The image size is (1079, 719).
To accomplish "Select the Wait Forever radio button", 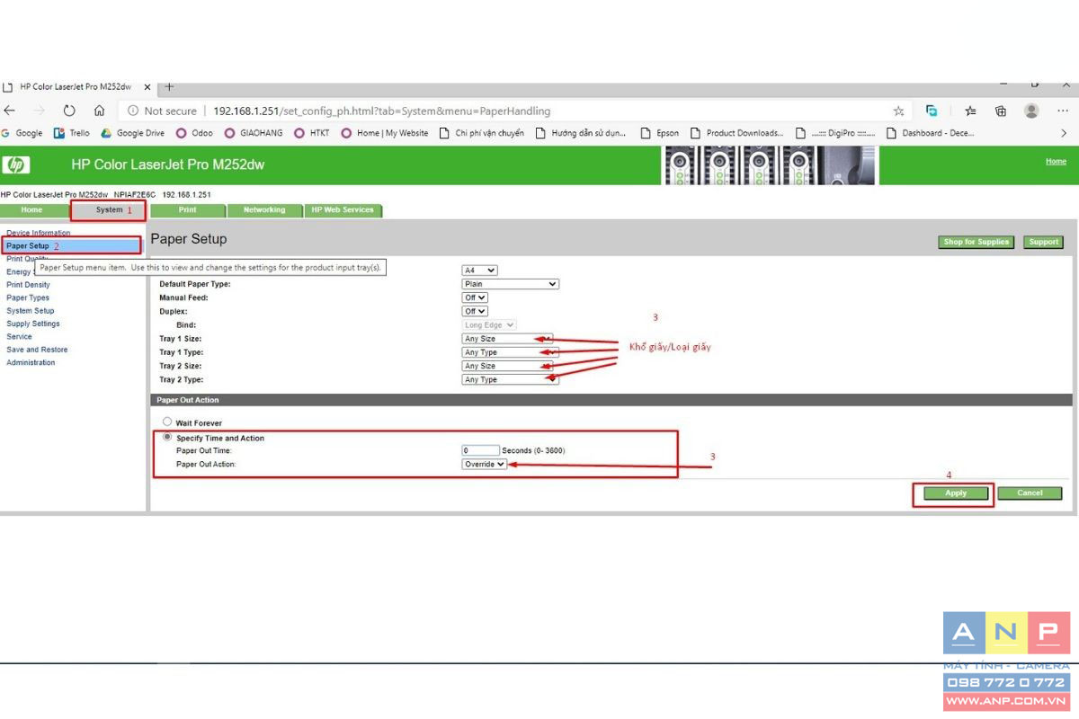I will tap(166, 422).
